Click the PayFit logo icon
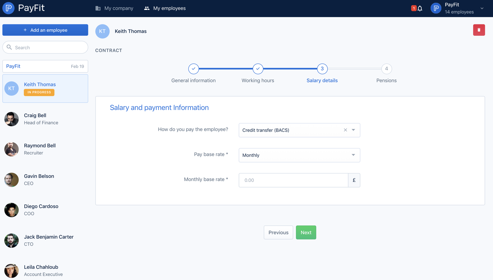 (8, 8)
